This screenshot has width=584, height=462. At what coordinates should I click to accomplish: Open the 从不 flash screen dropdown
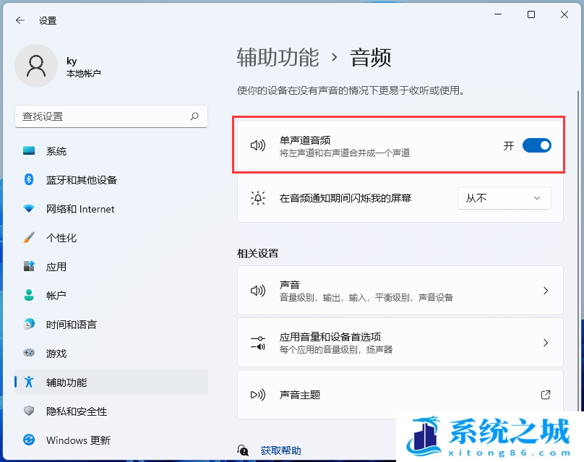click(x=504, y=198)
